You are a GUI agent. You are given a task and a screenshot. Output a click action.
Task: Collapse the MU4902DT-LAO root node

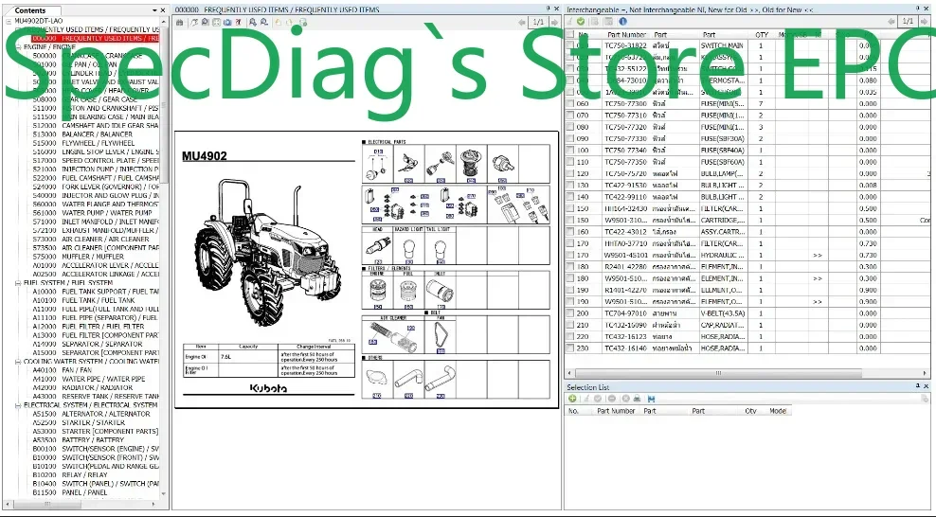[x=9, y=21]
